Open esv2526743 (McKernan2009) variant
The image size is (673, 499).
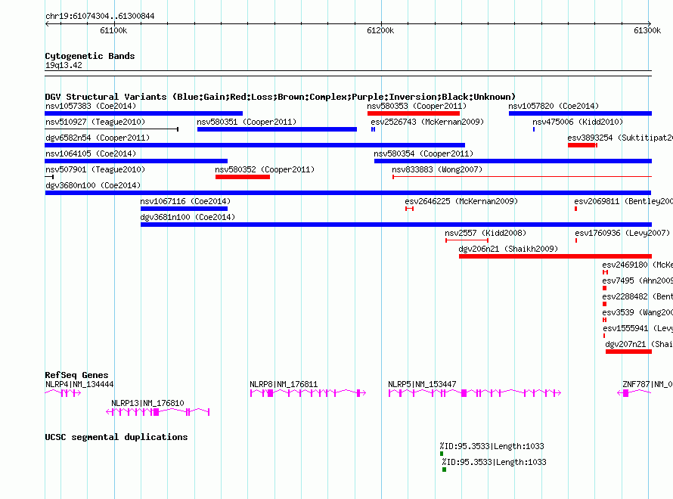(427, 122)
